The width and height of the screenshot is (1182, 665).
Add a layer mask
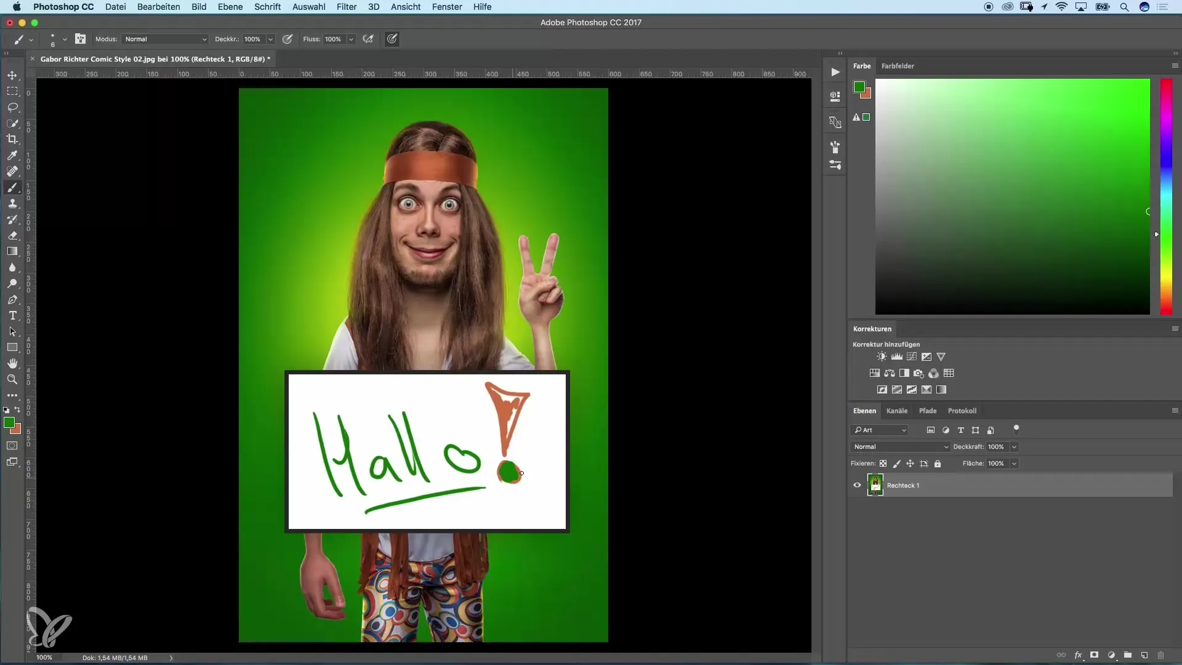pyautogui.click(x=1094, y=655)
